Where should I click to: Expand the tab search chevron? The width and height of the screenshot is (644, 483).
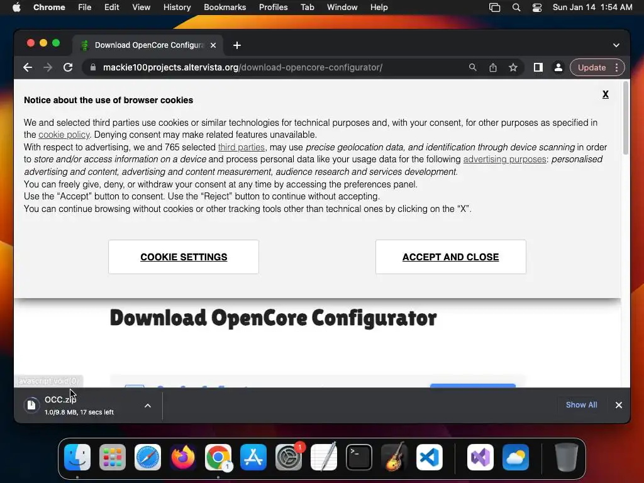pyautogui.click(x=616, y=45)
